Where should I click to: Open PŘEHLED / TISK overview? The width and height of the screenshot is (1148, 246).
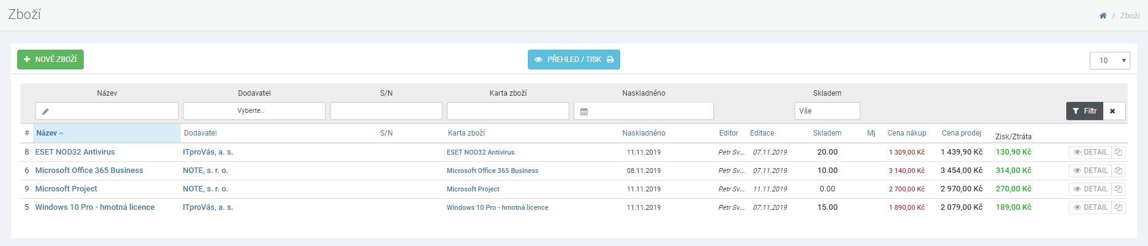pyautogui.click(x=574, y=60)
